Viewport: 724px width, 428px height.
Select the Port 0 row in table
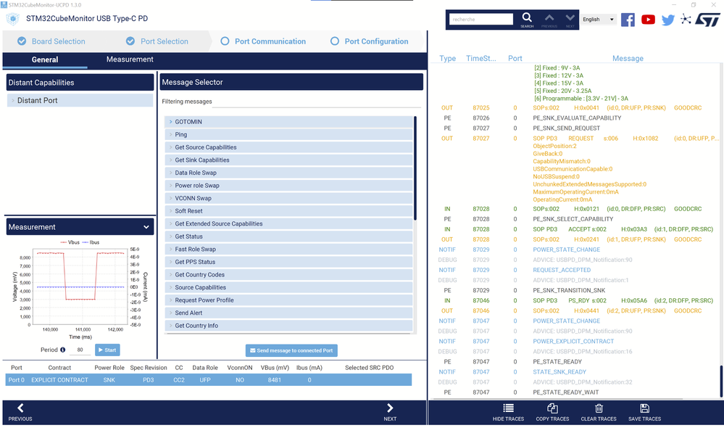point(208,380)
